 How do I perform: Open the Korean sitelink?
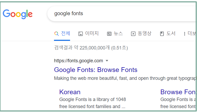pos(70,92)
